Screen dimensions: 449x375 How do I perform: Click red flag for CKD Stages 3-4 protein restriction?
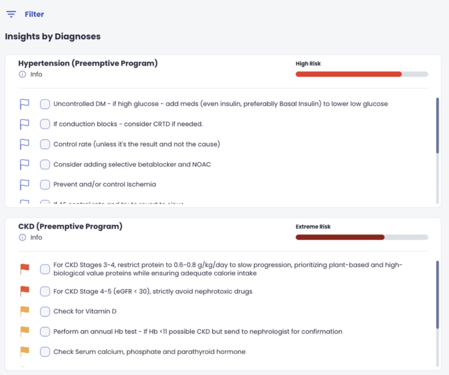(x=25, y=269)
